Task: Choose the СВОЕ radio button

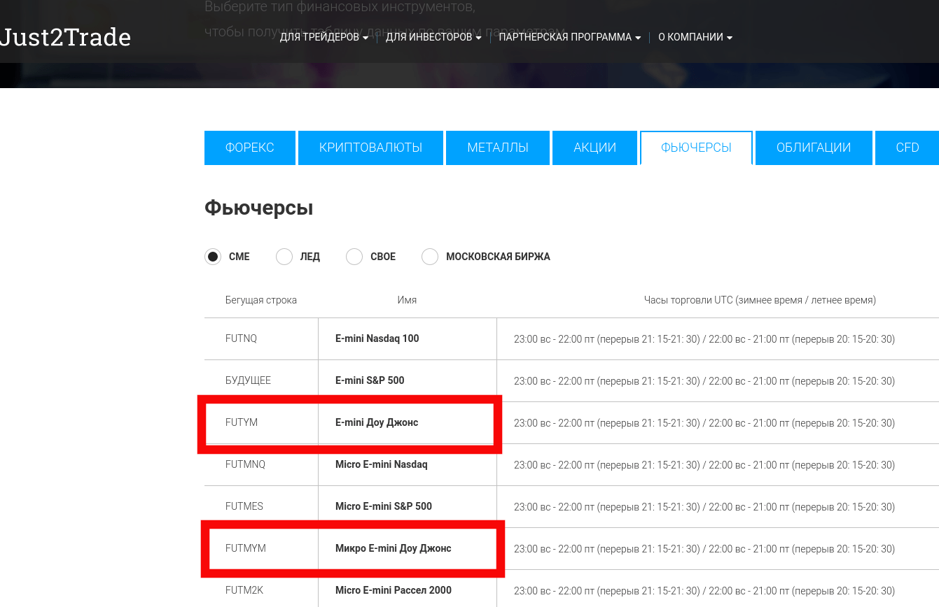Action: tap(354, 257)
